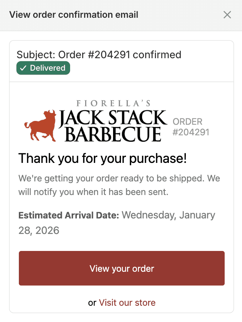
Task: Toggle the Delivered delivery status pill
Action: coord(43,68)
